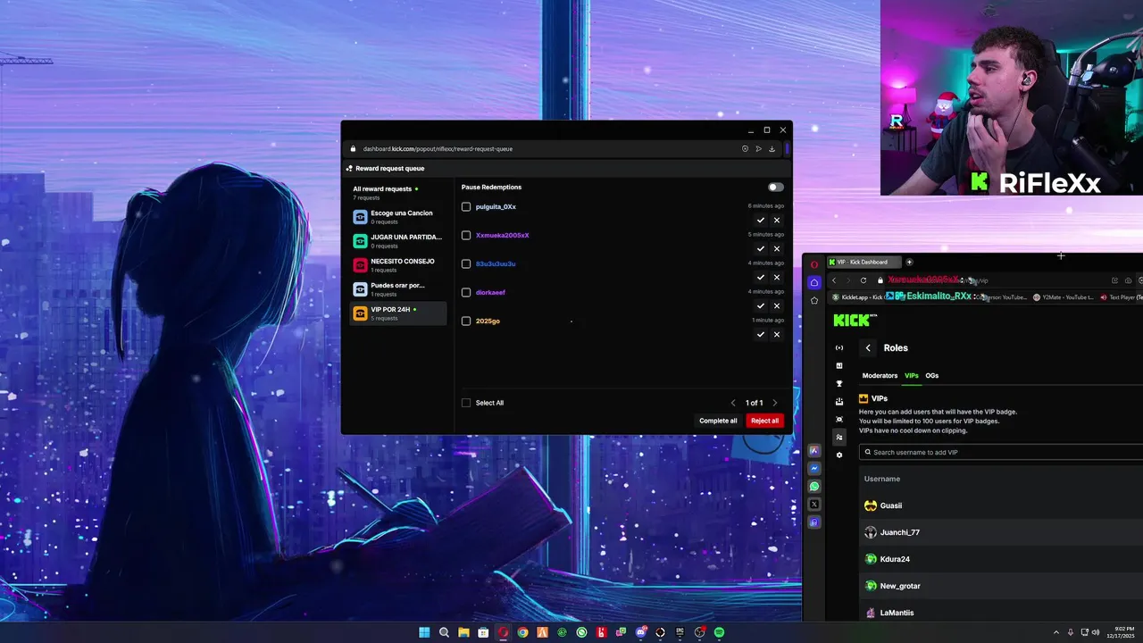
Task: Open Spotify from taskbar
Action: (x=719, y=632)
